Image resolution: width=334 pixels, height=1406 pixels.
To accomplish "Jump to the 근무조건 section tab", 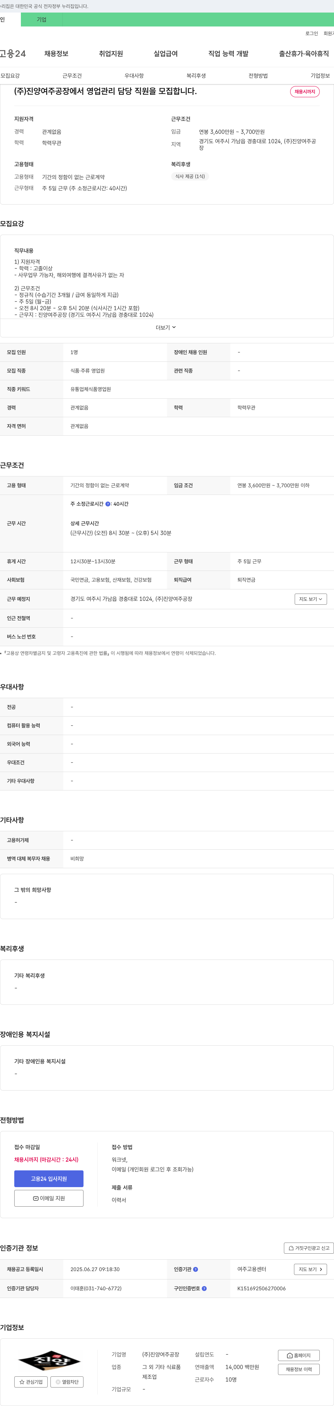I will [72, 76].
